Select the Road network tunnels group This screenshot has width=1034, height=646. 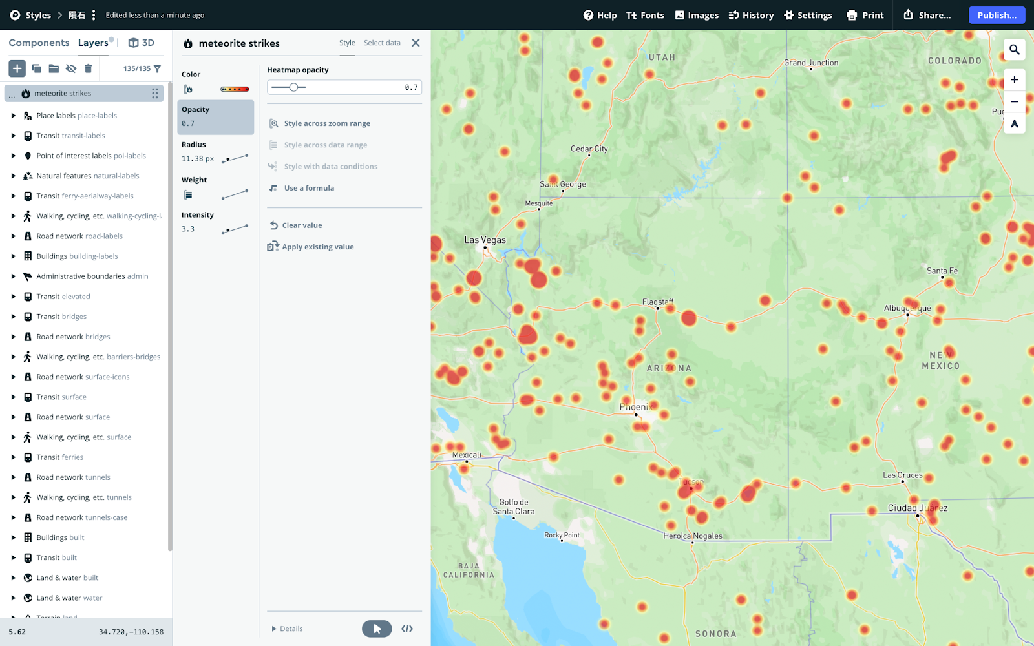[x=84, y=477]
